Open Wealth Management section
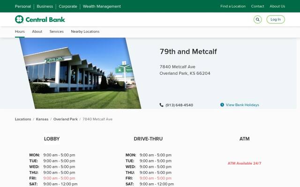This screenshot has width=300, height=187. [x=102, y=6]
